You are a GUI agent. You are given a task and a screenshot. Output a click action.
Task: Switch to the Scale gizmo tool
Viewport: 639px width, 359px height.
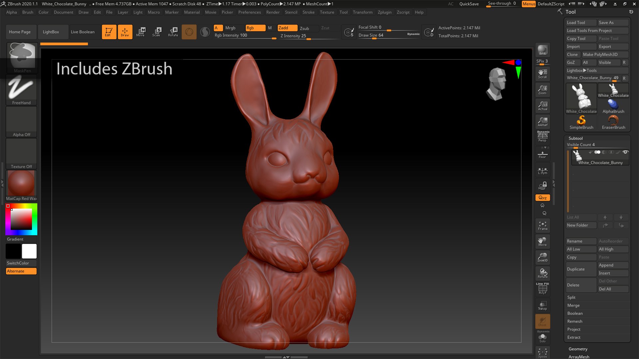click(157, 32)
